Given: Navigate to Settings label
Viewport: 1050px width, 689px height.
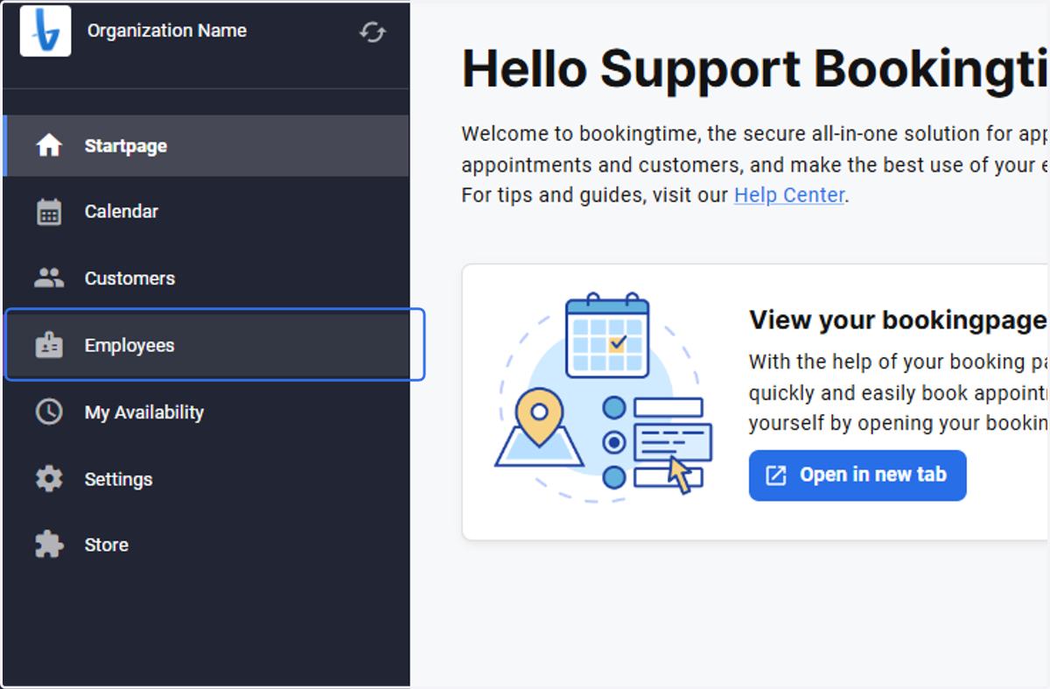Looking at the screenshot, I should pyautogui.click(x=118, y=479).
